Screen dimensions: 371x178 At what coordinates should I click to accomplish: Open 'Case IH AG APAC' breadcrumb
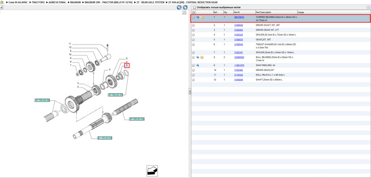(18, 2)
